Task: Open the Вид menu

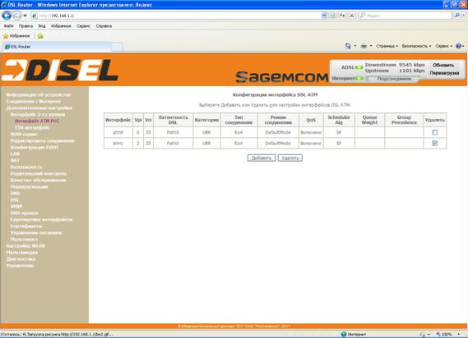Action: tap(42, 26)
